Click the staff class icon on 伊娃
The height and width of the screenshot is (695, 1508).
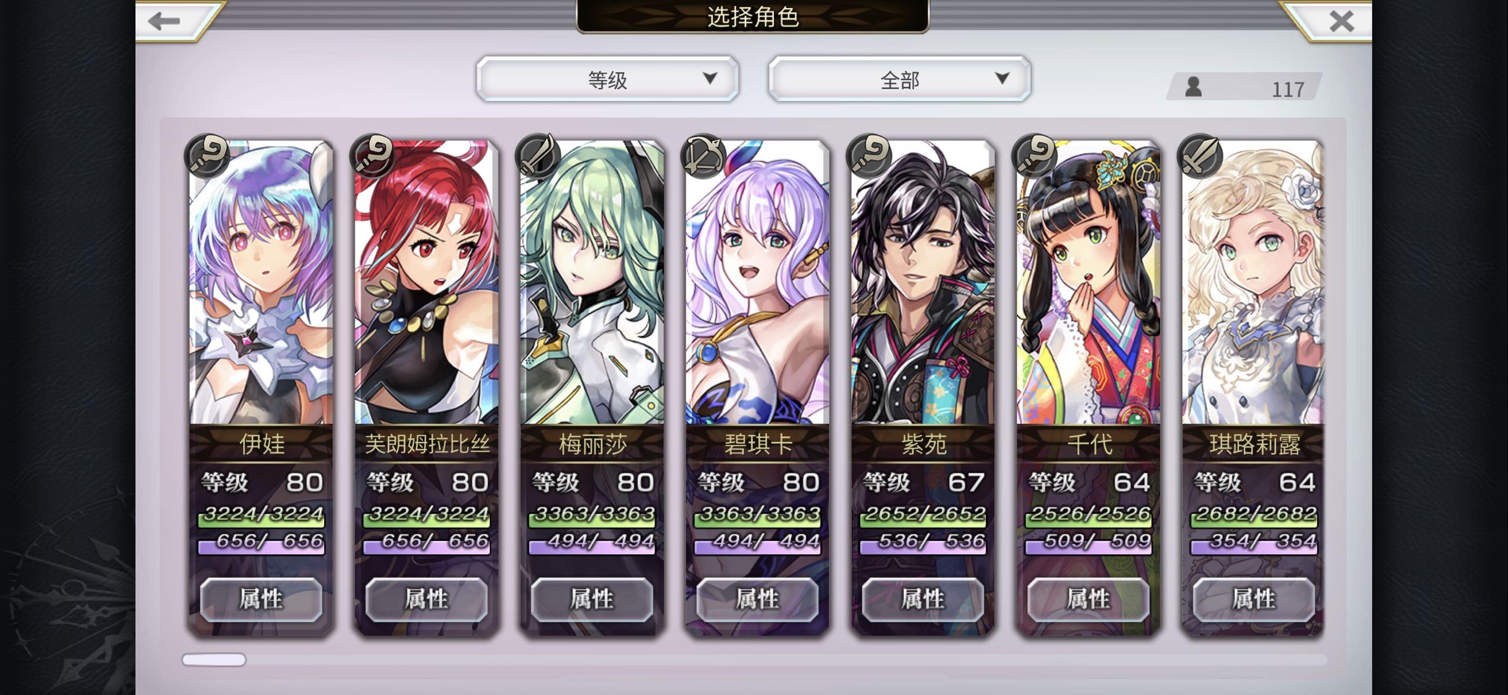[x=206, y=156]
